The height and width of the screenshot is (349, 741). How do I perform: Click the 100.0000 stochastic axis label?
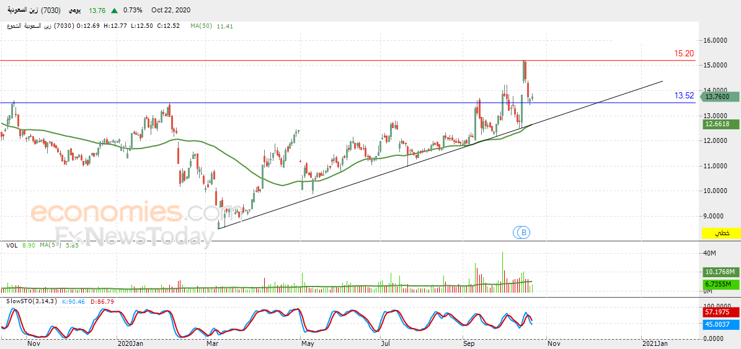point(718,308)
